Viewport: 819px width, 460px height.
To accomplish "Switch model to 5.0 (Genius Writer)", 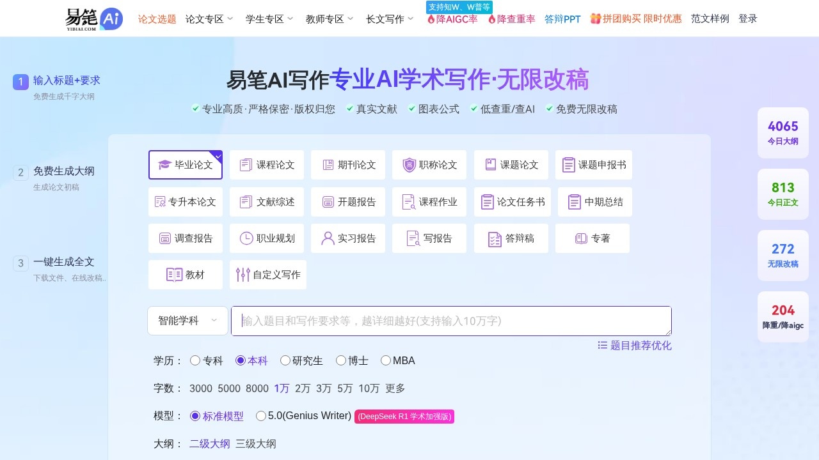I will pyautogui.click(x=261, y=415).
